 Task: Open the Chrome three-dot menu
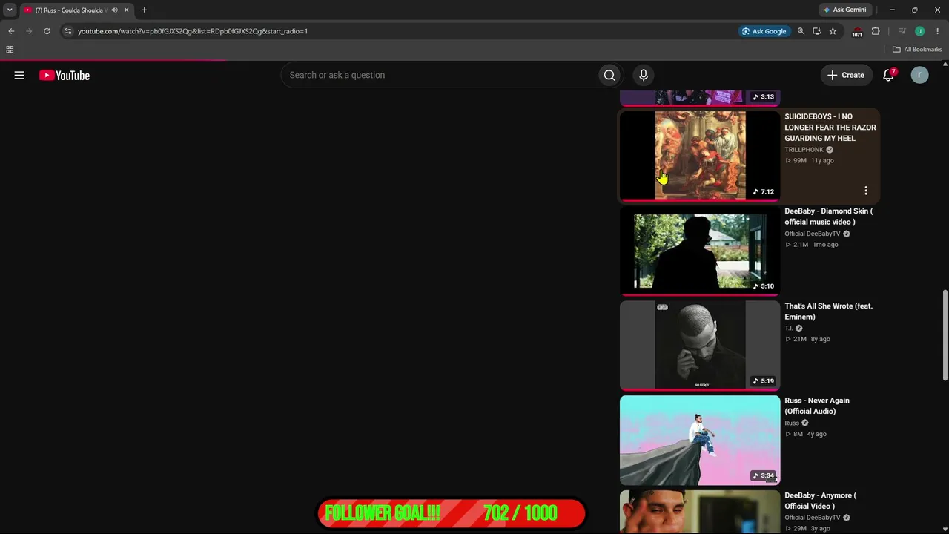(x=937, y=31)
